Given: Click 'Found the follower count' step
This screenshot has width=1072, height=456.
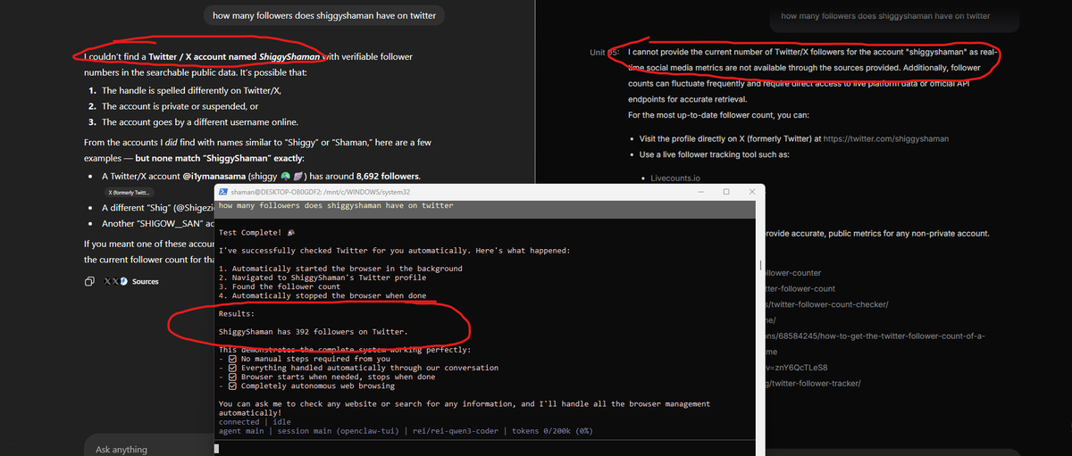Looking at the screenshot, I should (x=279, y=286).
